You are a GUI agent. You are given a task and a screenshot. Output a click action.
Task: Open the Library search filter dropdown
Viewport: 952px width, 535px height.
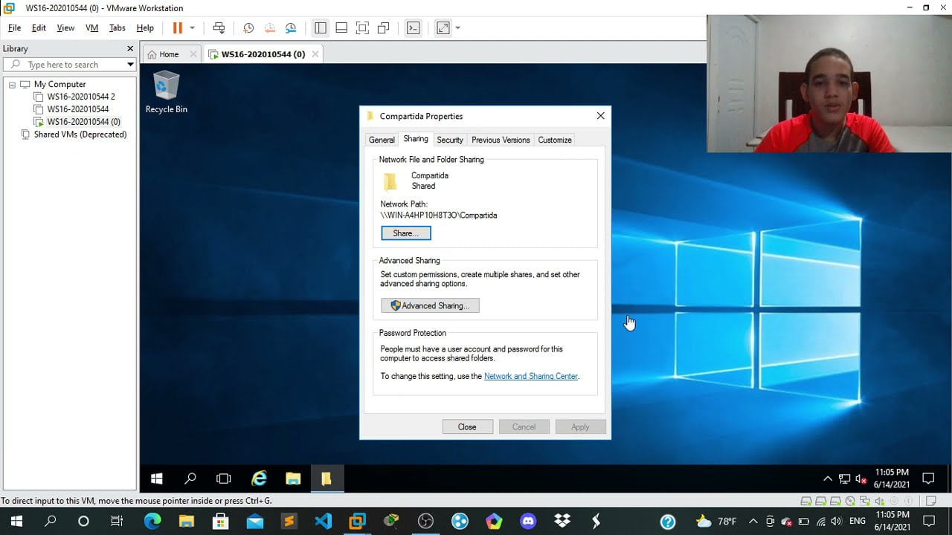coord(131,64)
